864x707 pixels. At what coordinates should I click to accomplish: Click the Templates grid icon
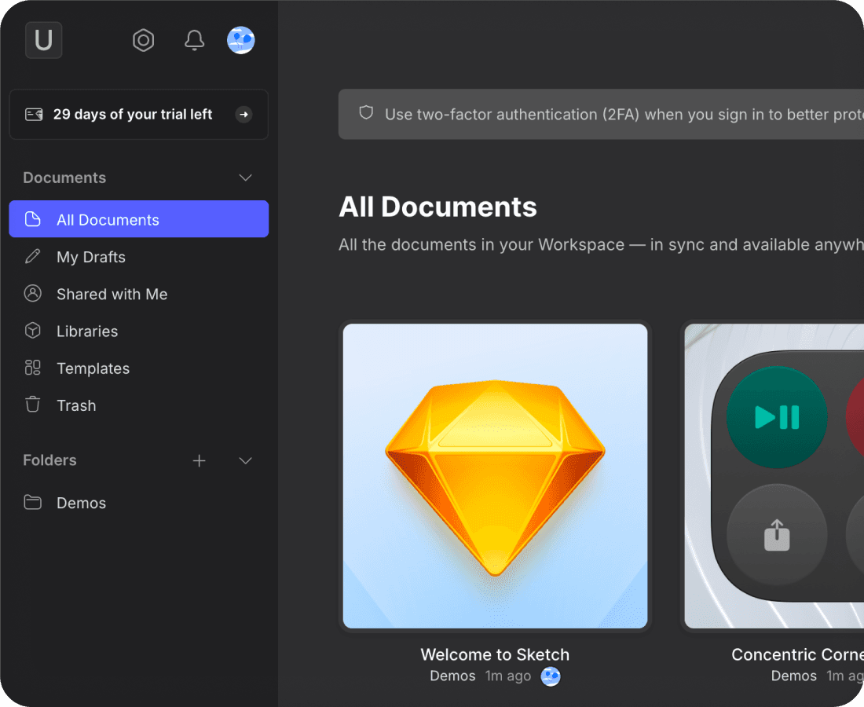(32, 368)
